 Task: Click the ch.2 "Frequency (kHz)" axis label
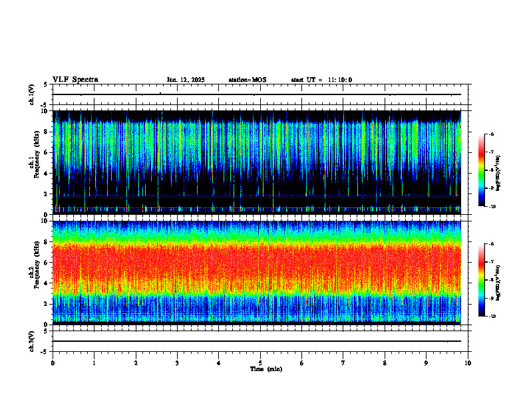point(37,265)
